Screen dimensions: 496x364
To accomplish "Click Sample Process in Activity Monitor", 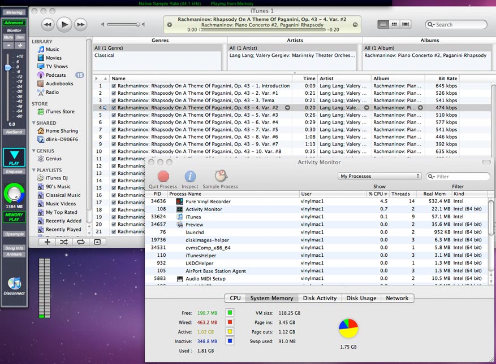I will [221, 179].
